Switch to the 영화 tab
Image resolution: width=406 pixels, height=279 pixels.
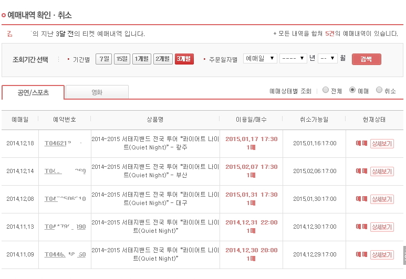click(x=97, y=92)
